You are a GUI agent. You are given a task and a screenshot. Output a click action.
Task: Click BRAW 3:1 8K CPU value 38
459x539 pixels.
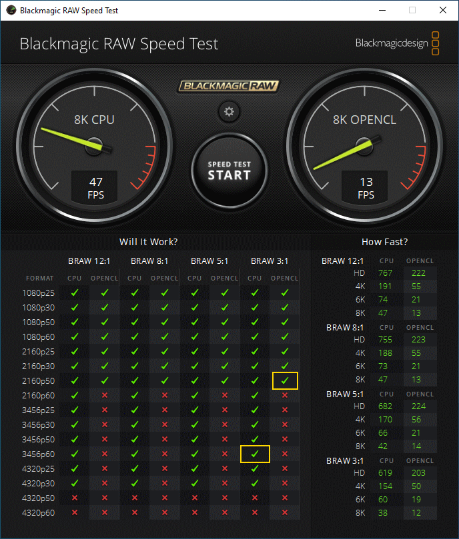pos(383,513)
